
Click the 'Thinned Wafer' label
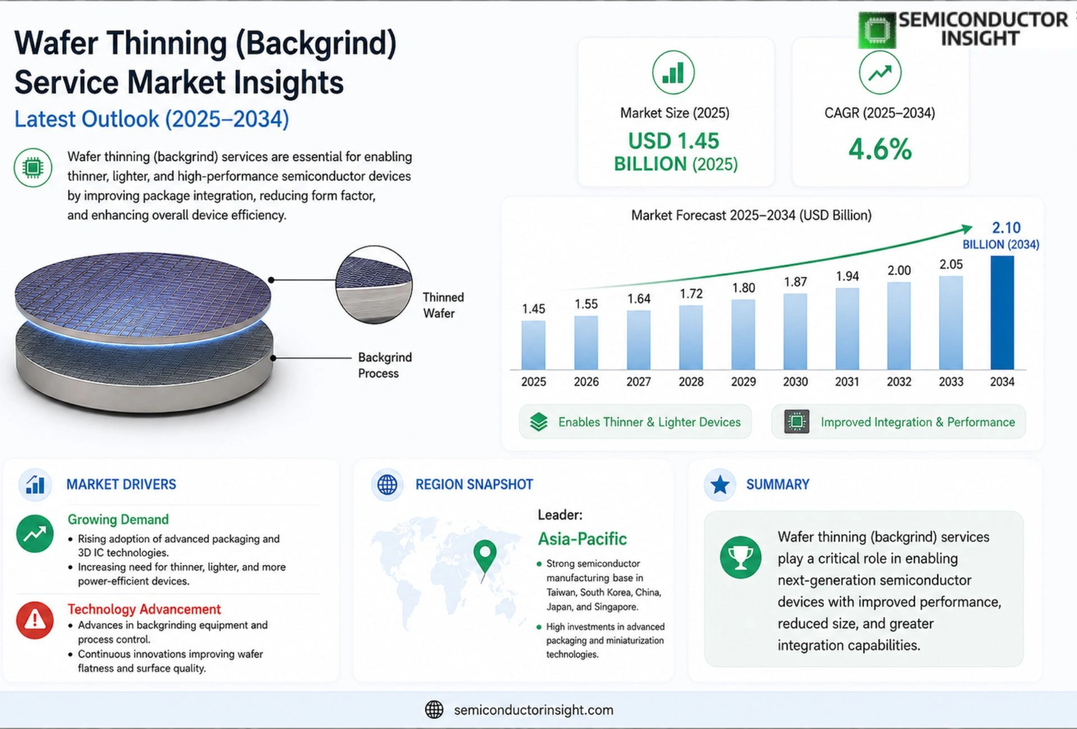[x=443, y=305]
